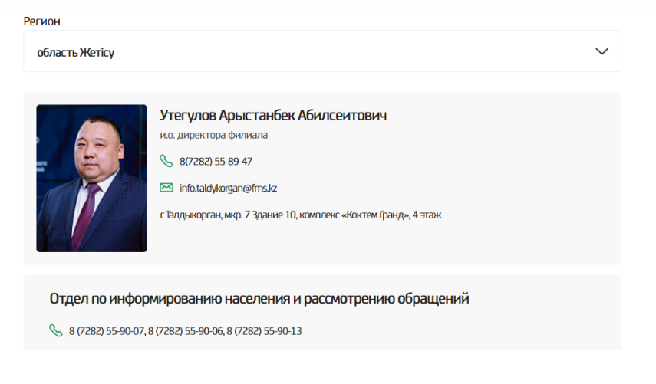The image size is (656, 384).
Task: Dial the department number 8 (7282) 55-90-06
Action: (x=185, y=331)
